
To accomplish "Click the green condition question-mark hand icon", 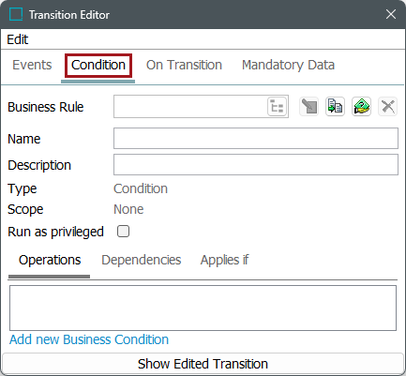I will pyautogui.click(x=361, y=107).
